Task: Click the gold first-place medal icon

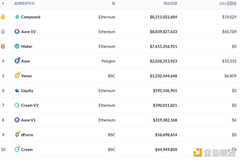Action: (3, 17)
